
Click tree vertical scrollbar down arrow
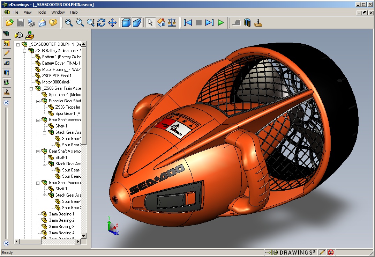[83, 236]
